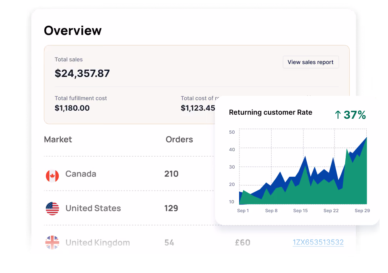Select the value $1,123.45
388x273 pixels.
(x=198, y=108)
